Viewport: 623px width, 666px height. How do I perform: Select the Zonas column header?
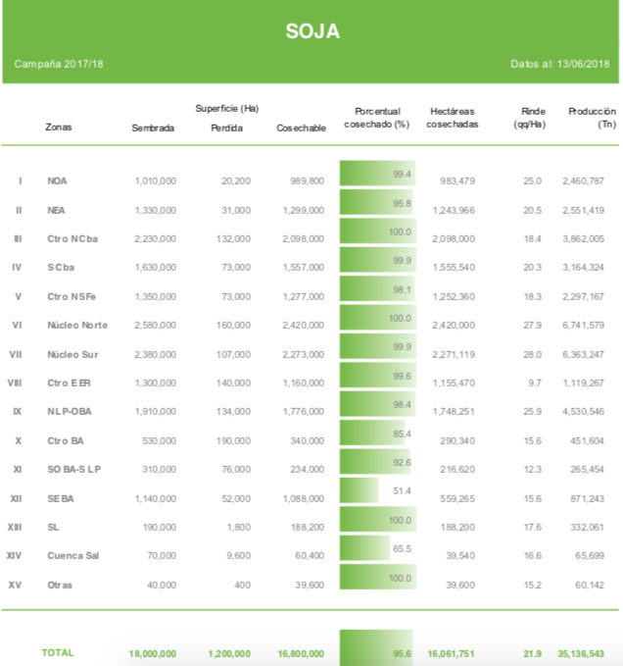[x=59, y=128]
